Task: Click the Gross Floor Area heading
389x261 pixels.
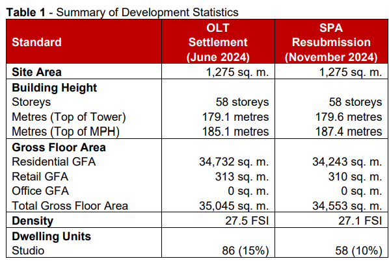Action: [59, 147]
